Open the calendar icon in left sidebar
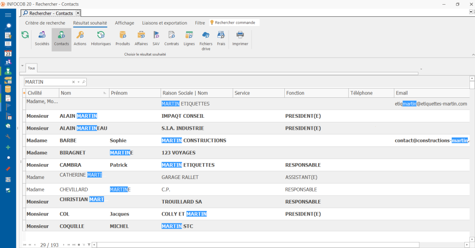The width and height of the screenshot is (475, 248). point(8,53)
